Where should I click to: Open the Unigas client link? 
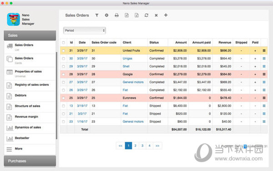pyautogui.click(x=127, y=59)
